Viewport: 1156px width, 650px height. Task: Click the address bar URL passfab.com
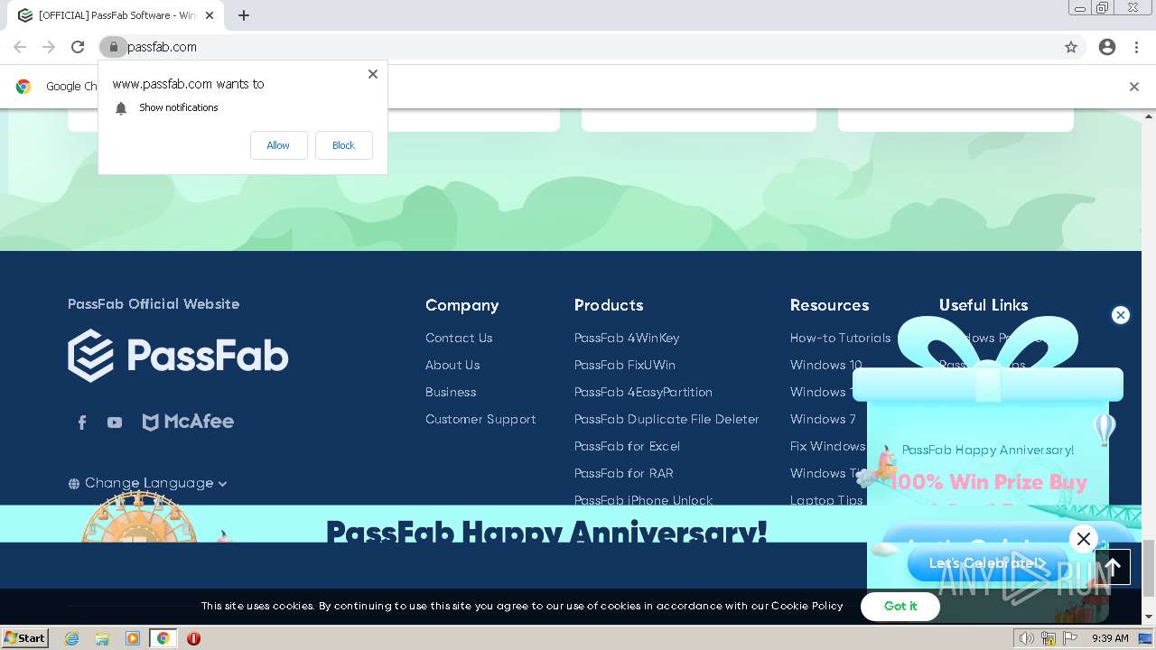tap(162, 47)
